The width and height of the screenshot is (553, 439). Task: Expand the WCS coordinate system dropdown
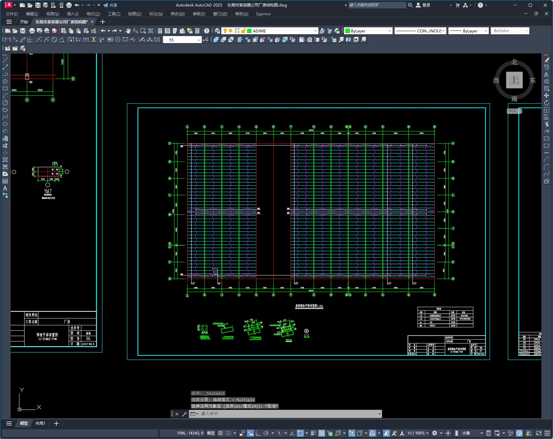(520, 111)
